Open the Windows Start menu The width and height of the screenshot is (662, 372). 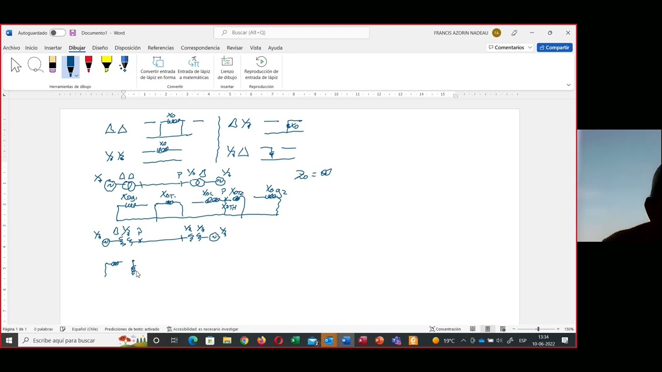click(x=9, y=340)
